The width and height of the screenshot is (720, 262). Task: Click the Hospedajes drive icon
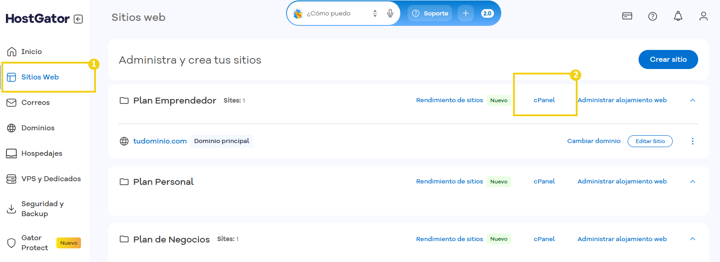click(x=11, y=153)
